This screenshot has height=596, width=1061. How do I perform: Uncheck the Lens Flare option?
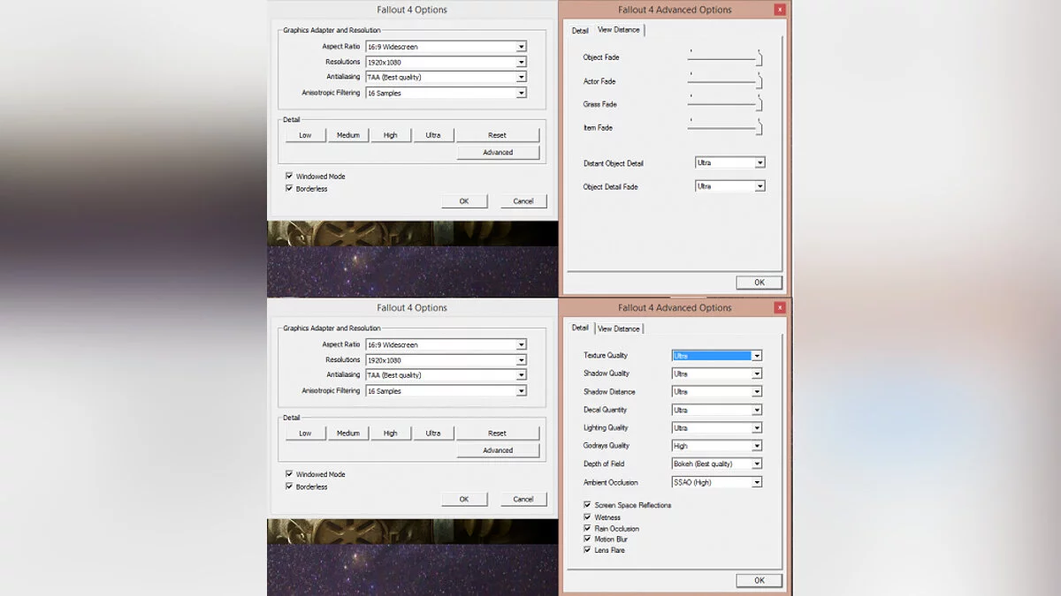pyautogui.click(x=587, y=550)
